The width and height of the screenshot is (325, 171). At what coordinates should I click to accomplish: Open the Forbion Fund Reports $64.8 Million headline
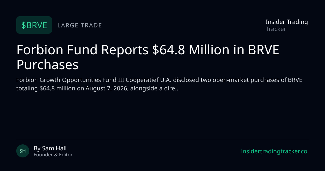(148, 57)
